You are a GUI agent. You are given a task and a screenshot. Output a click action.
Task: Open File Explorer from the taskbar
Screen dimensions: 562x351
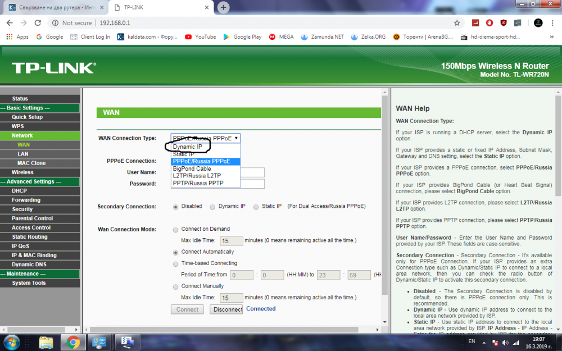pos(46,343)
